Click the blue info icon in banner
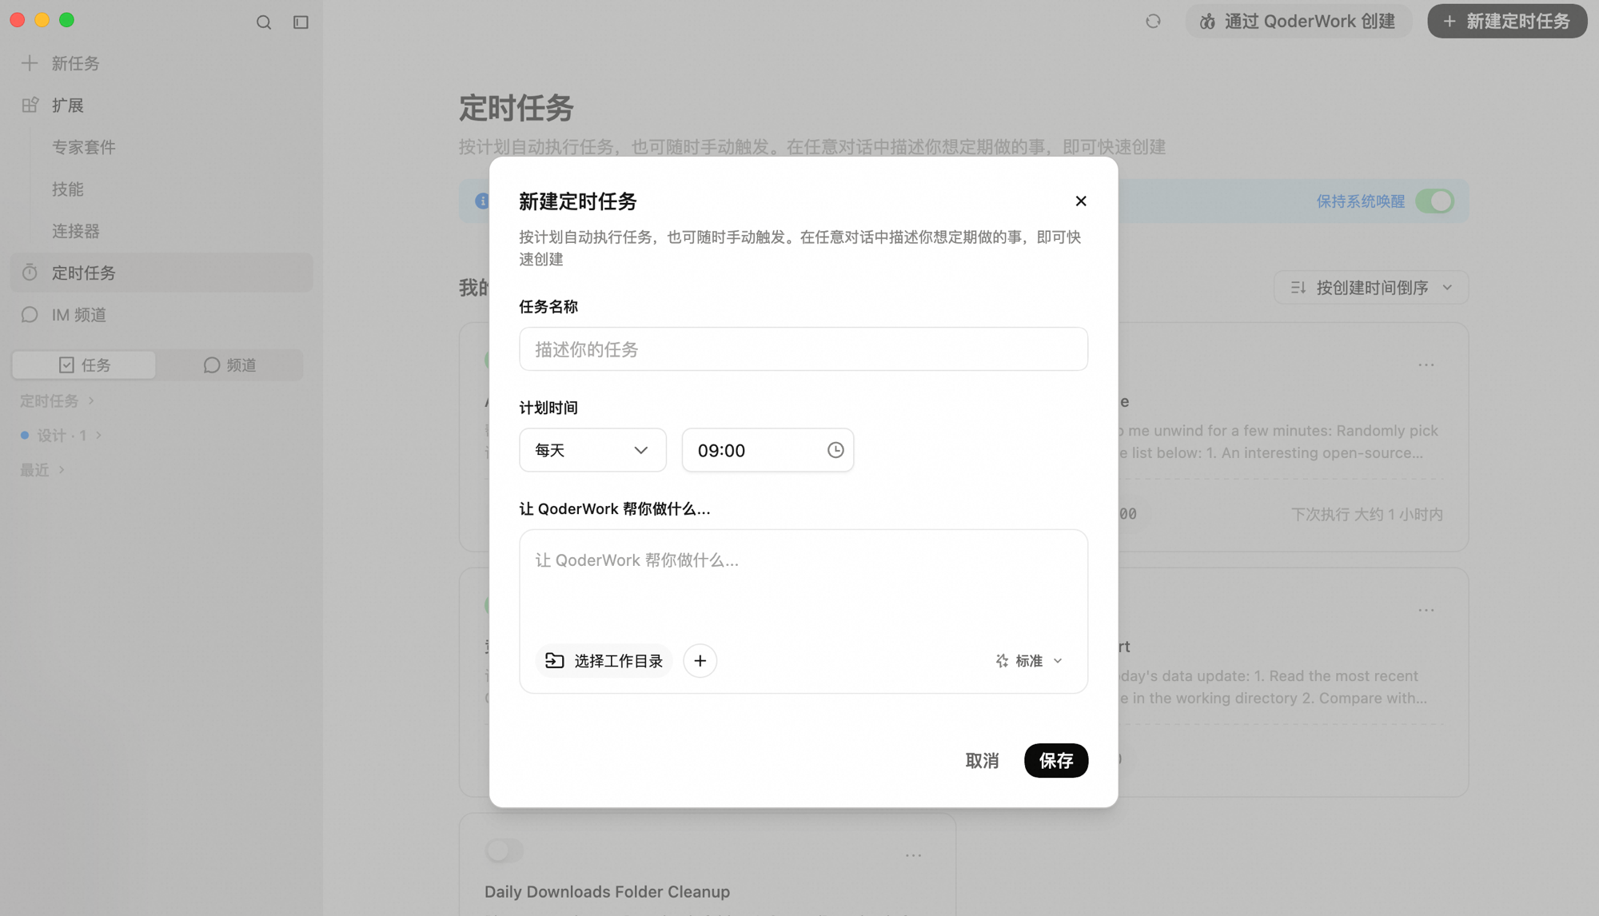 click(481, 201)
